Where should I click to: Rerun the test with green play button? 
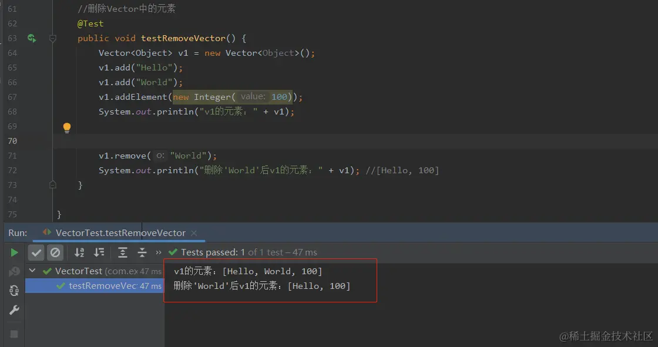tap(14, 252)
